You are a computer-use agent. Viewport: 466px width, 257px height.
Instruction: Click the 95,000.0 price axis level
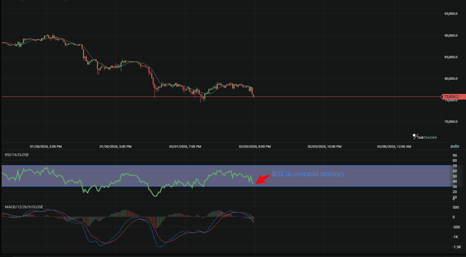point(451,13)
